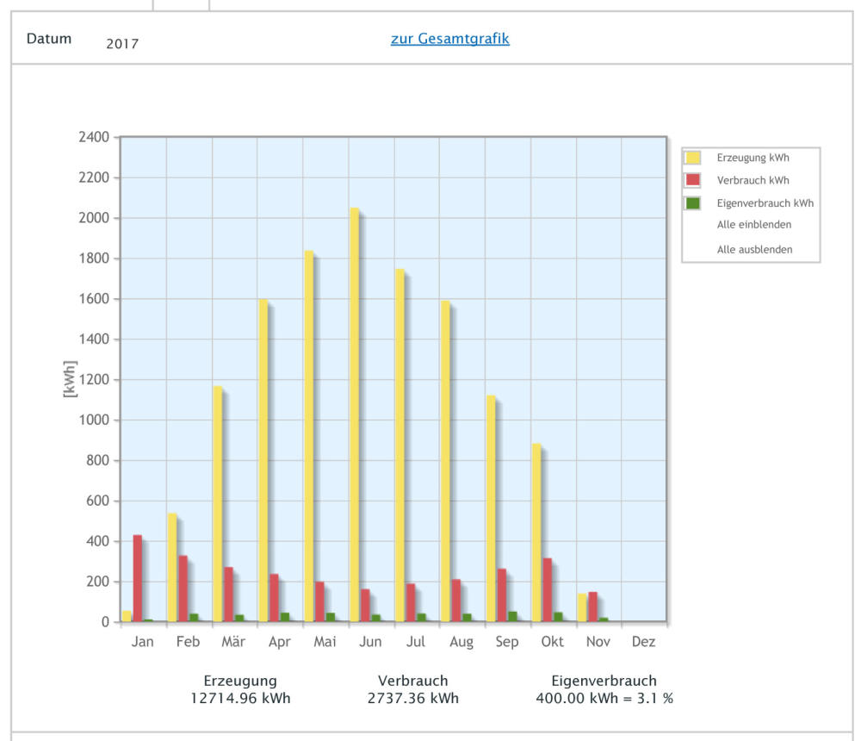Select the red consumption bar for Okt
The width and height of the screenshot is (861, 741).
click(548, 589)
